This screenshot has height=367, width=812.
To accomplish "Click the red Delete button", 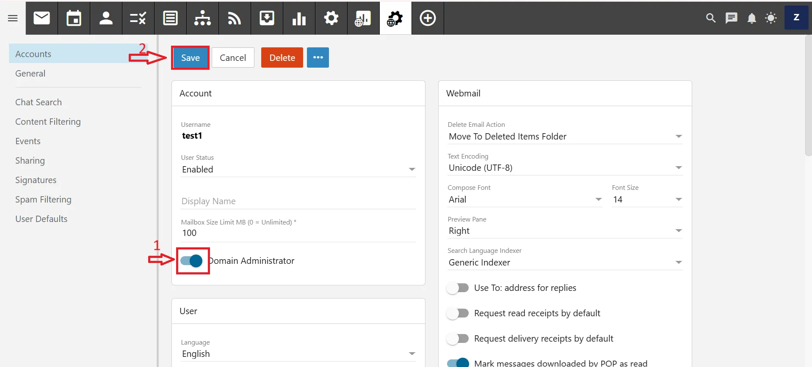I will (282, 58).
